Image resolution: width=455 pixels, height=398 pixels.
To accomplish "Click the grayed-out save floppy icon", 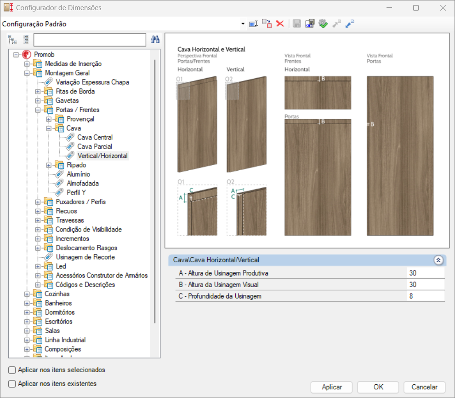I will click(x=296, y=24).
